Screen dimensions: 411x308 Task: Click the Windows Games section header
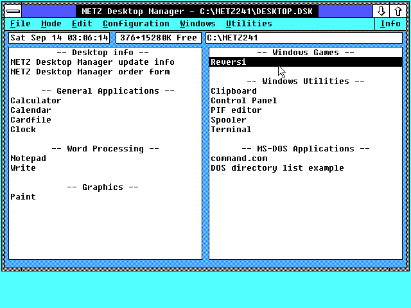pos(306,53)
